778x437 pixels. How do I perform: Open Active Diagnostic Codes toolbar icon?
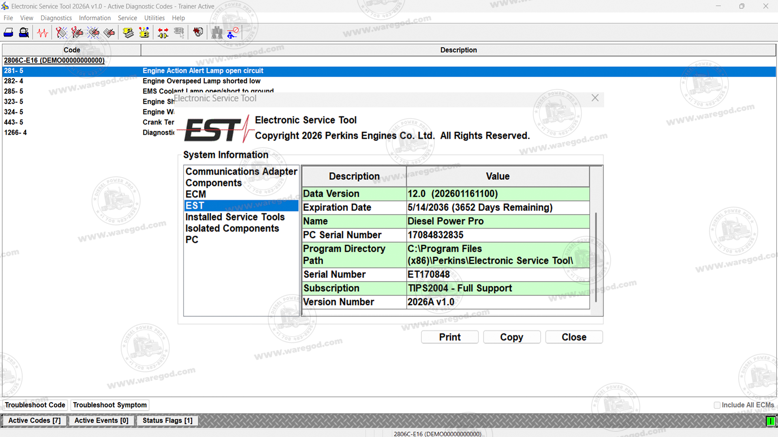tap(62, 32)
